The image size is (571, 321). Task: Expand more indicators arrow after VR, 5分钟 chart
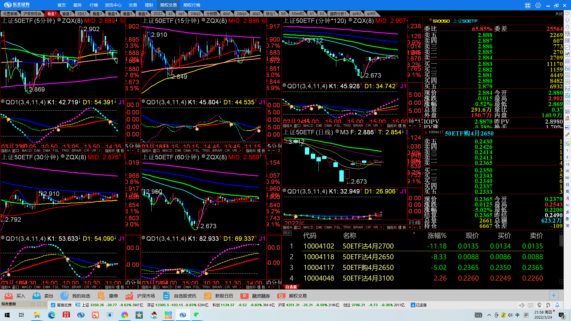pyautogui.click(x=99, y=151)
